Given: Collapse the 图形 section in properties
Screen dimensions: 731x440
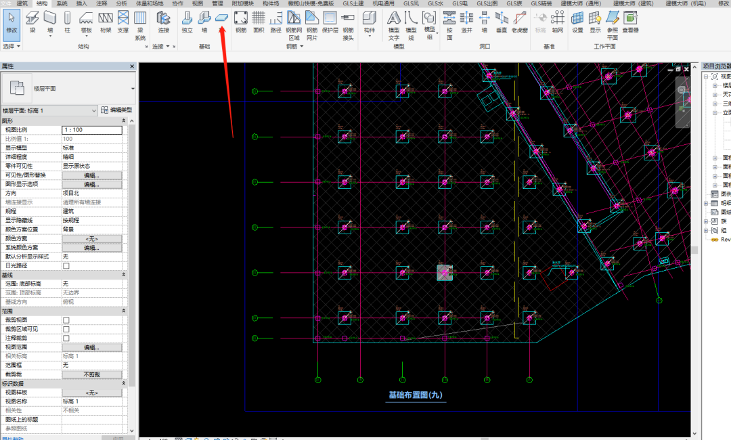Looking at the screenshot, I should point(124,120).
